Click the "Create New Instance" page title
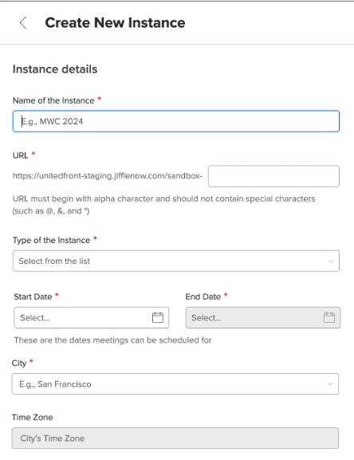This screenshot has width=354, height=460. pos(115,23)
